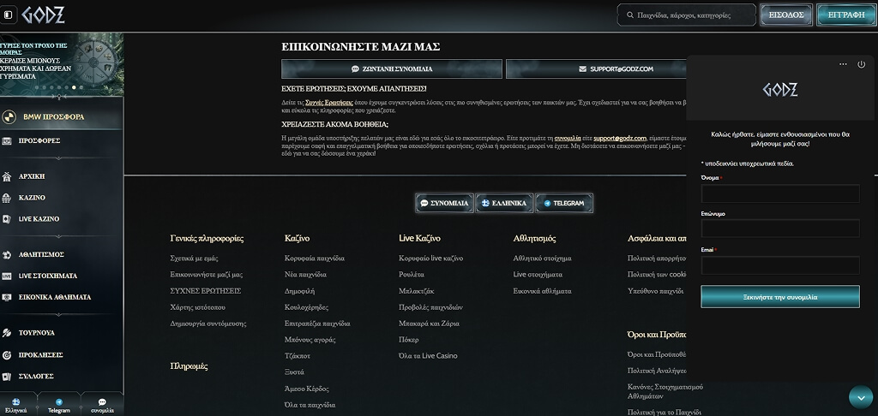878x416 pixels.
Task: Click the ΖΩΝΤΑΝΗ ΣΥΝΟΜΙΛΙΑ live chat button
Action: coord(391,68)
